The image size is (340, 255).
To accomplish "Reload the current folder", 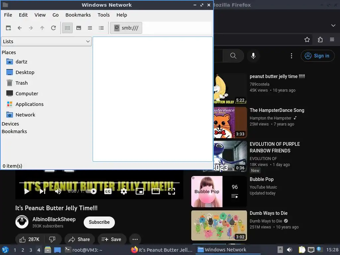I will click(53, 28).
